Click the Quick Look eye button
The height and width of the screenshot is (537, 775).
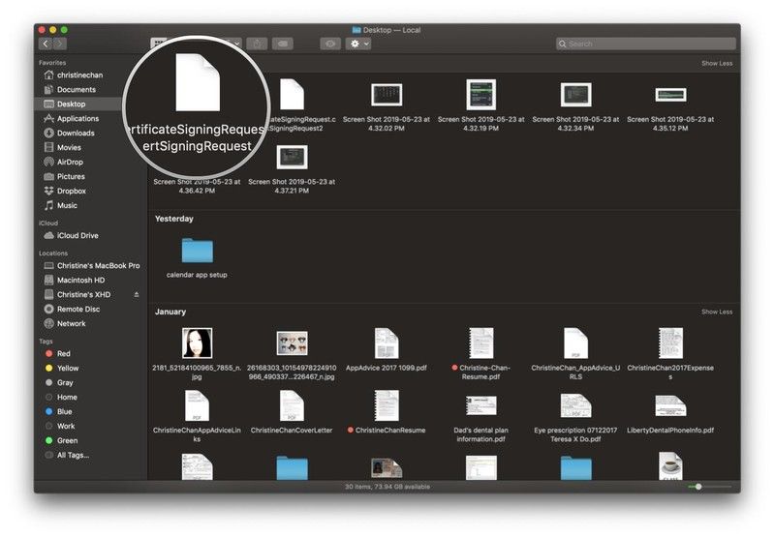tap(330, 44)
